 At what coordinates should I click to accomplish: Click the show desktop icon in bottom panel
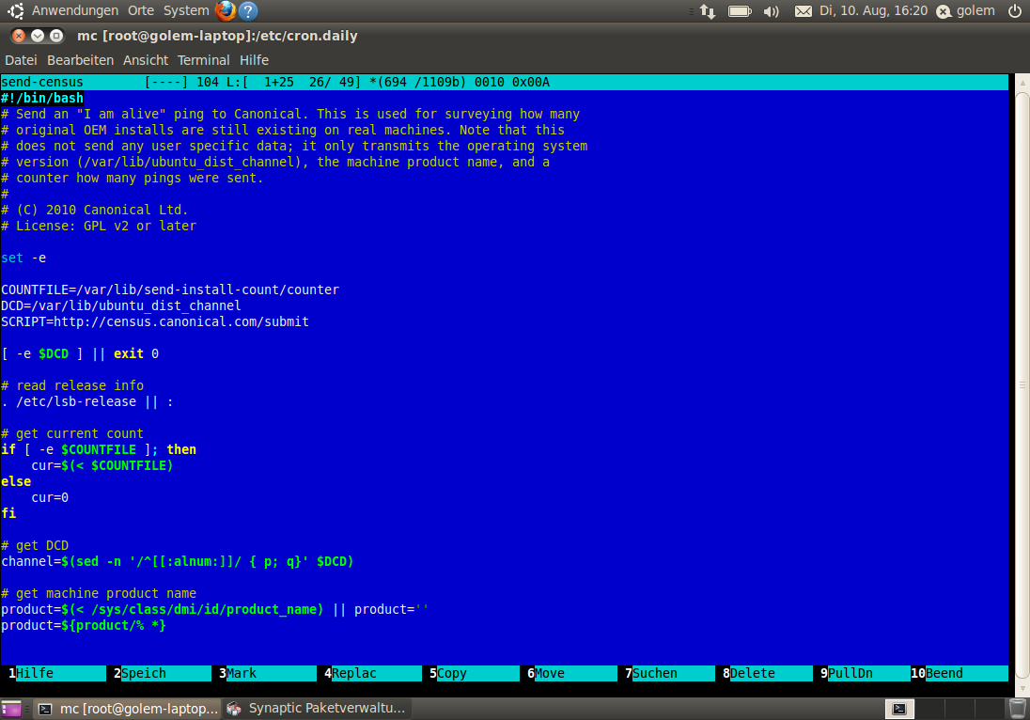point(11,709)
